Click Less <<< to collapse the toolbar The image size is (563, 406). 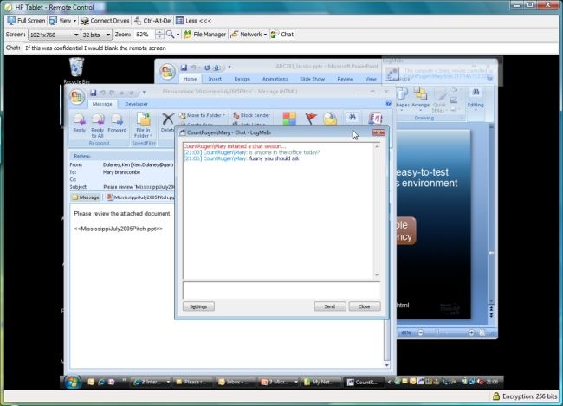(193, 21)
